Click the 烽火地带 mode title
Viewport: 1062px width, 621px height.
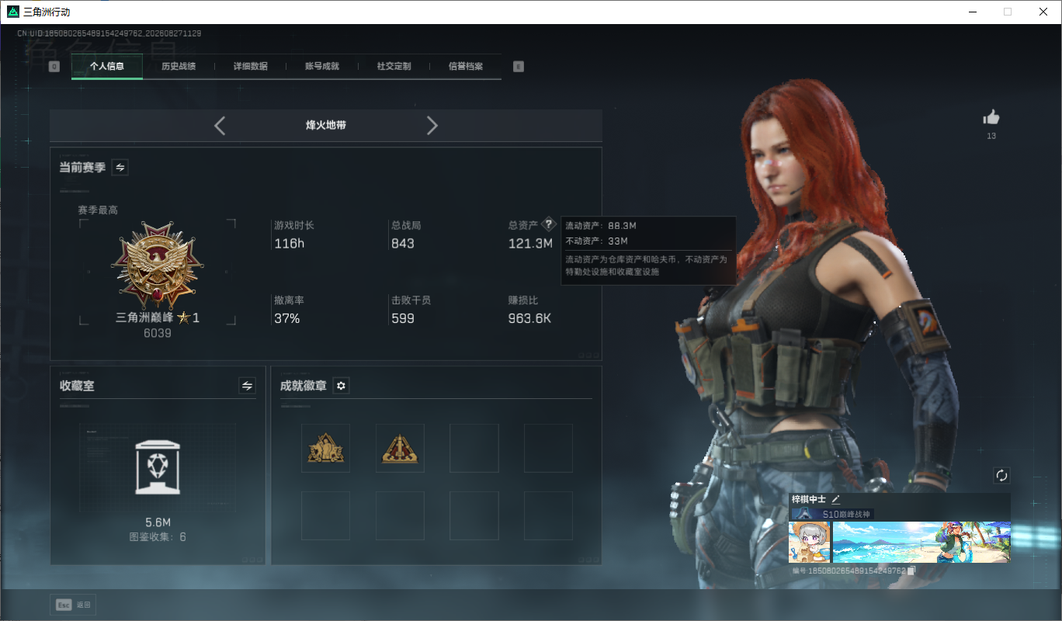pos(326,125)
